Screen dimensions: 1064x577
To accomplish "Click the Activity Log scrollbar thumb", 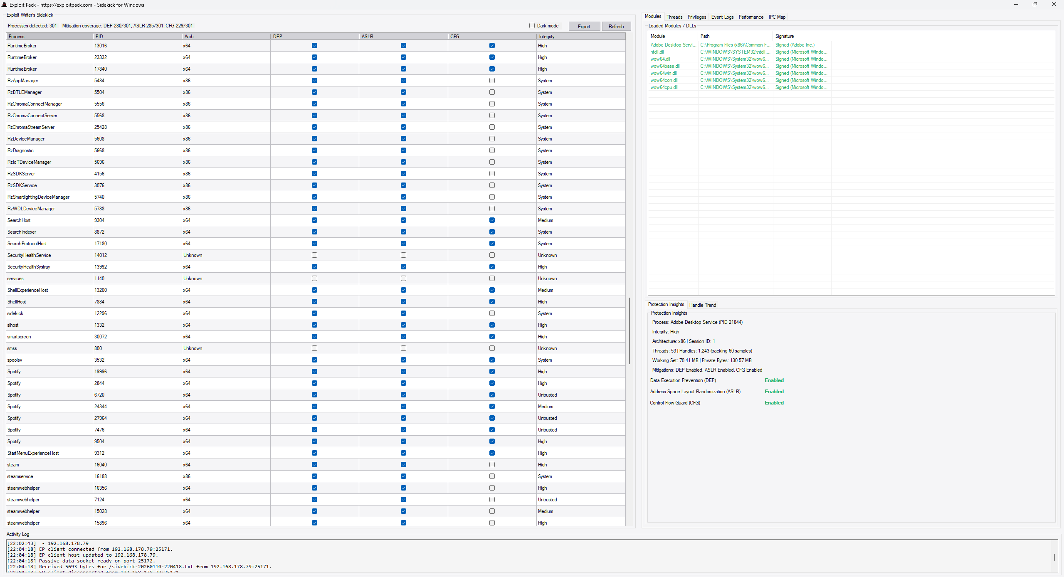I will click(1054, 557).
